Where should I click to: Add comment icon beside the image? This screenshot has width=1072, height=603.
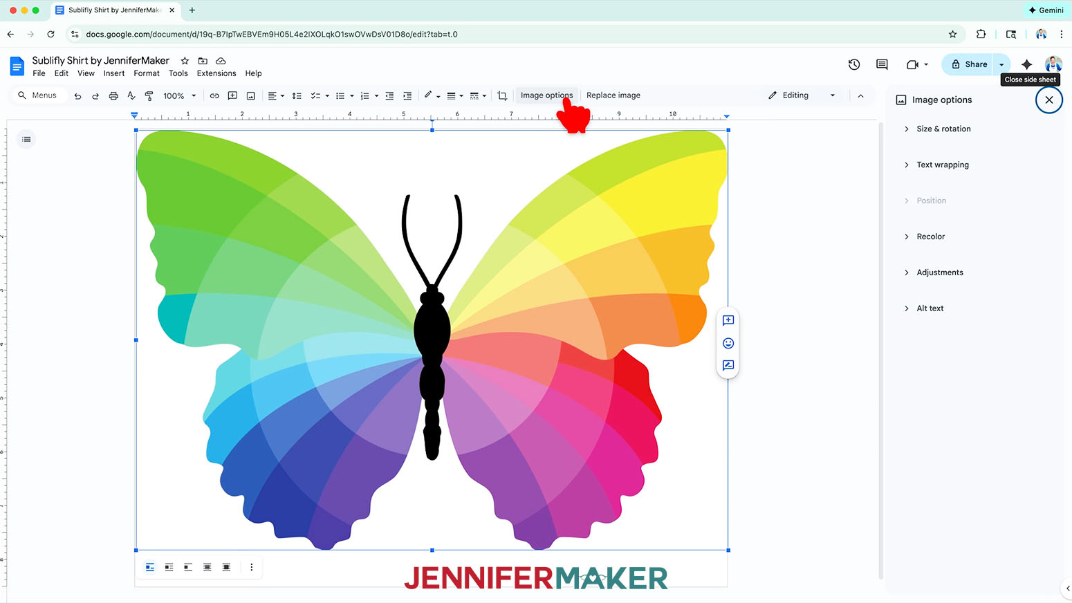pos(728,320)
